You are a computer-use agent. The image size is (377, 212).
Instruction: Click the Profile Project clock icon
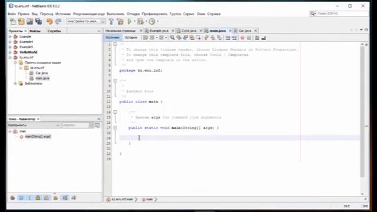click(152, 21)
